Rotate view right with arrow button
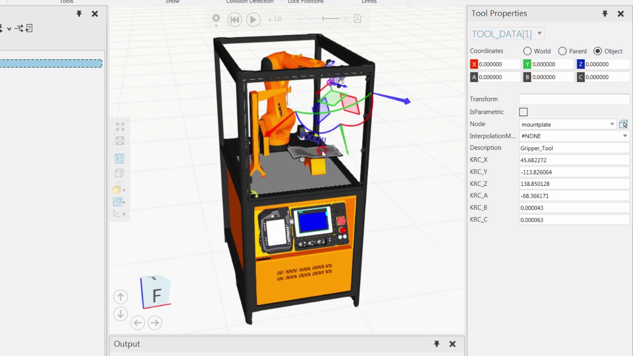Screen dimensions: 633x356 pyautogui.click(x=155, y=323)
